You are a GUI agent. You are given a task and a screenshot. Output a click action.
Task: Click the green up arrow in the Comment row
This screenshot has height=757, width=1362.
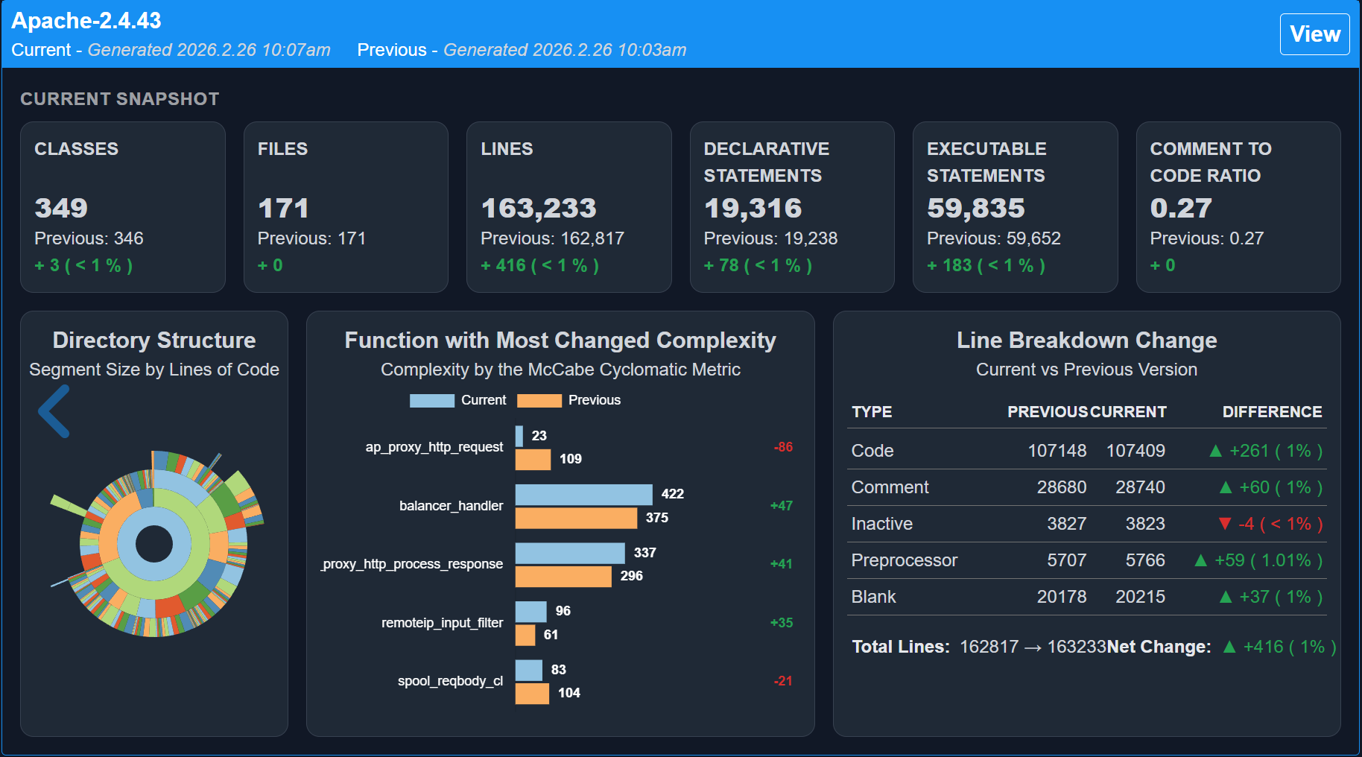point(1225,487)
